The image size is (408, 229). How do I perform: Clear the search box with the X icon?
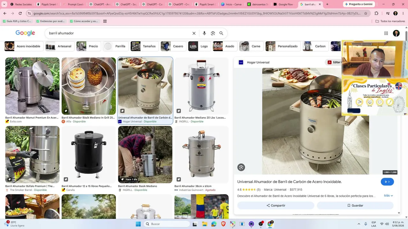(194, 33)
